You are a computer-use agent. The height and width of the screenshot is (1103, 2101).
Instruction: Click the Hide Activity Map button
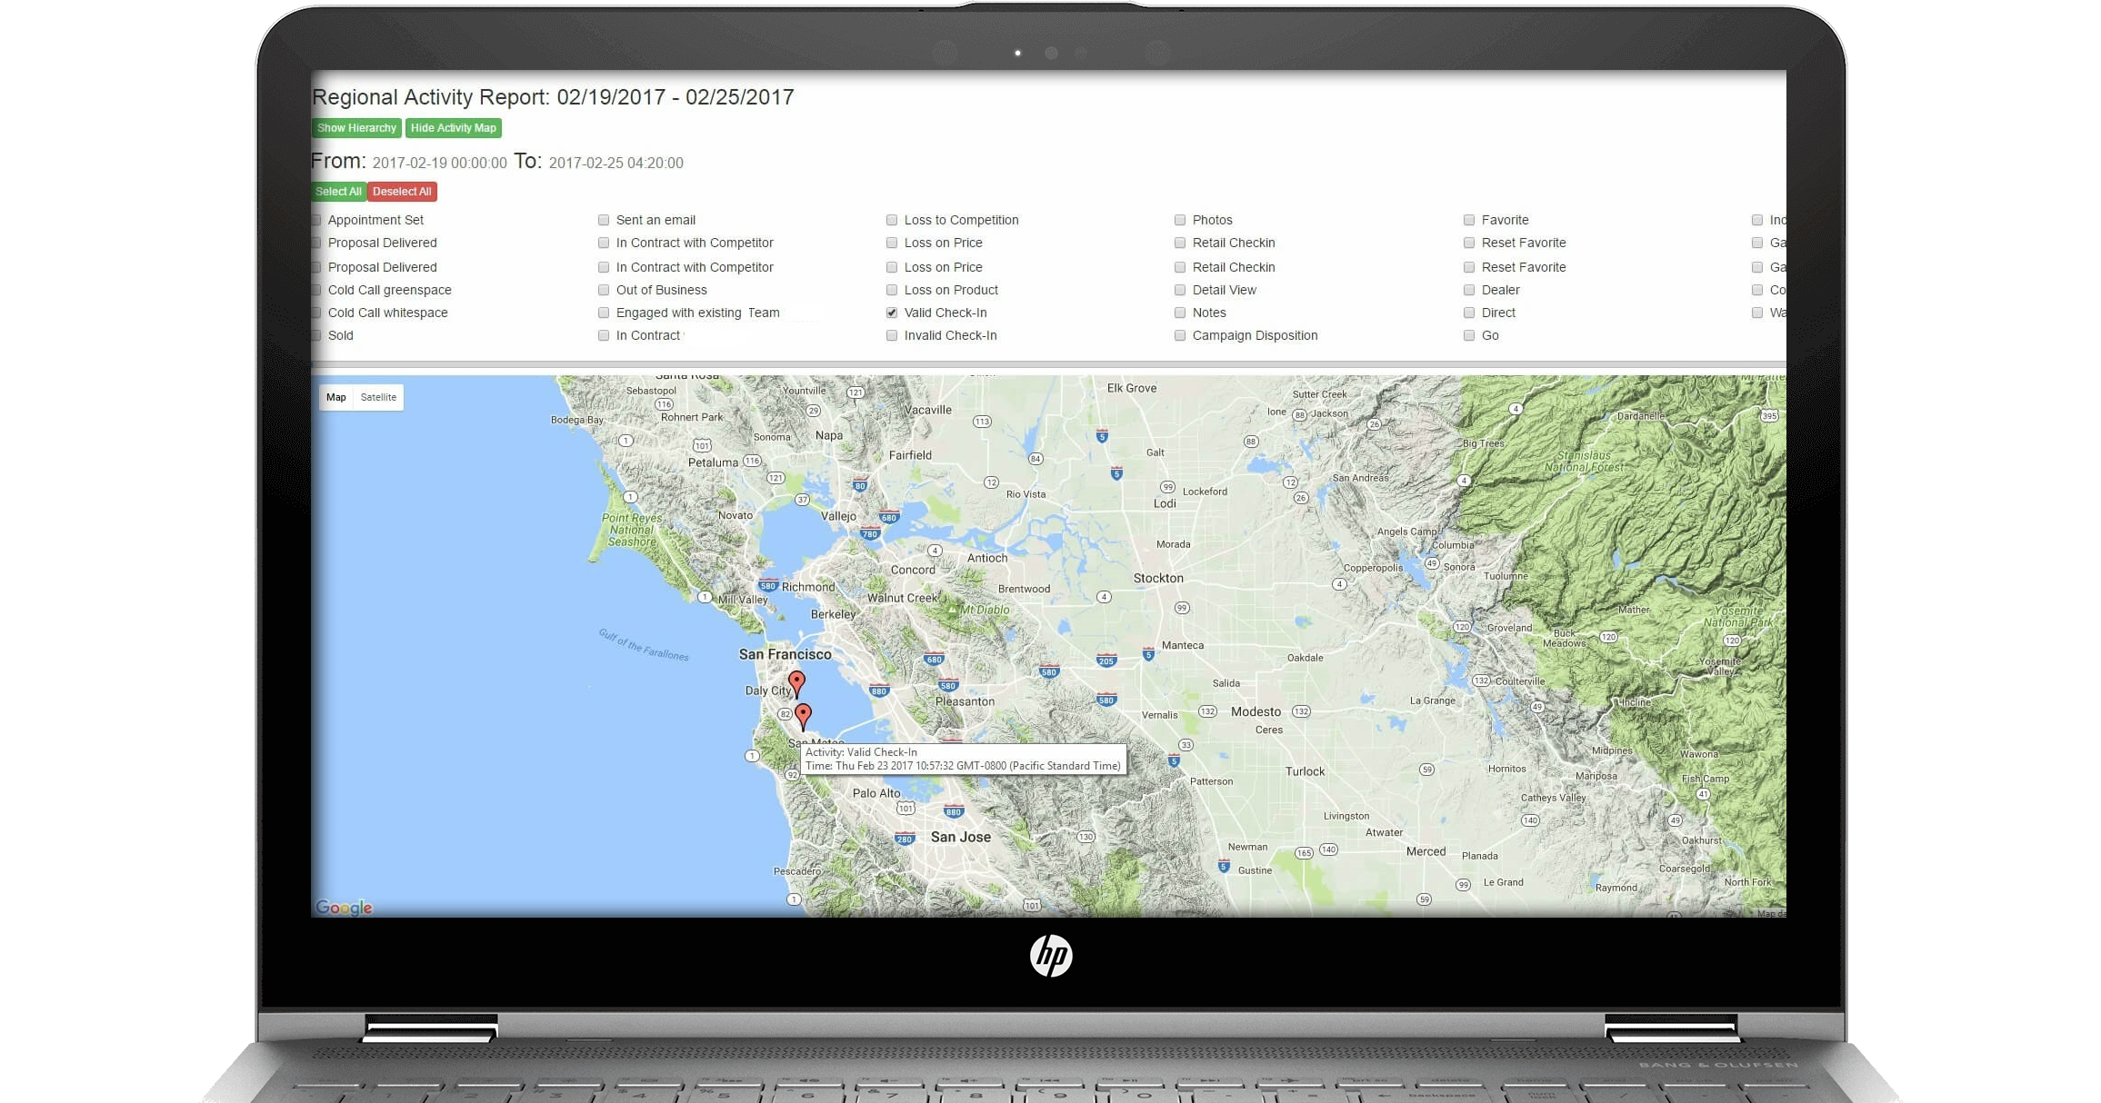click(453, 128)
